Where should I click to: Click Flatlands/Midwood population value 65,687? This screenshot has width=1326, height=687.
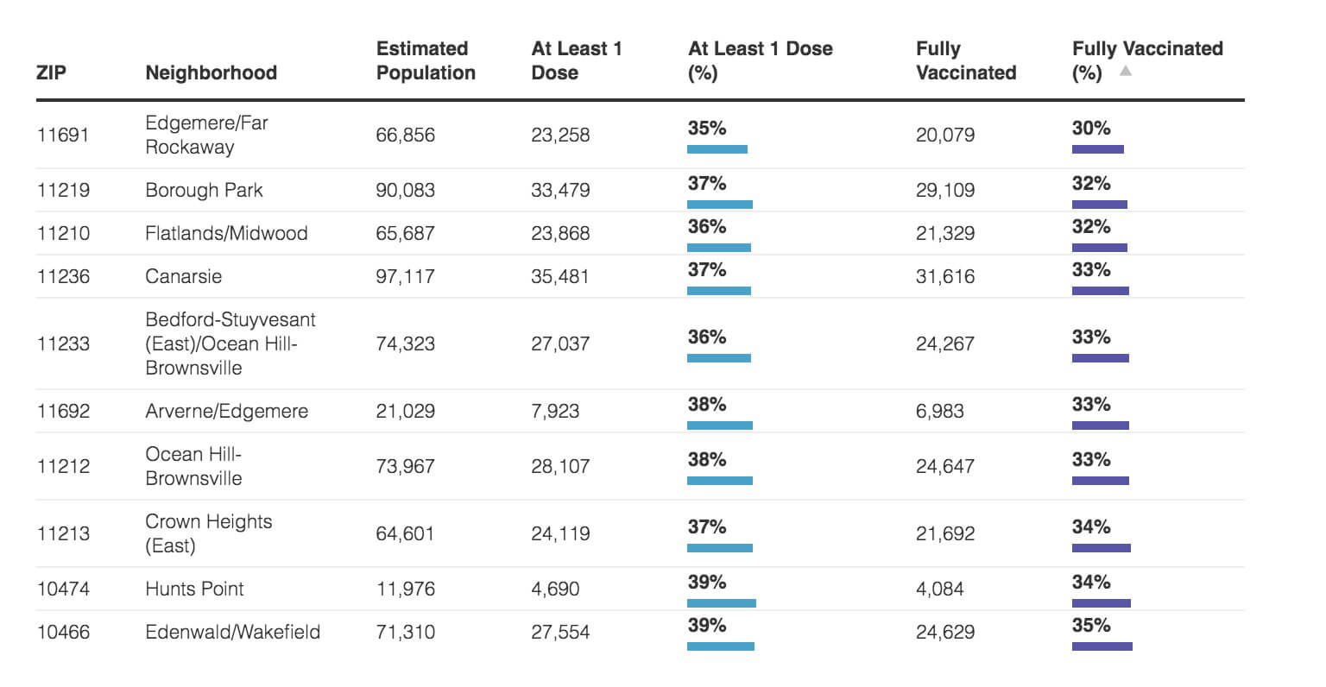[x=405, y=234]
